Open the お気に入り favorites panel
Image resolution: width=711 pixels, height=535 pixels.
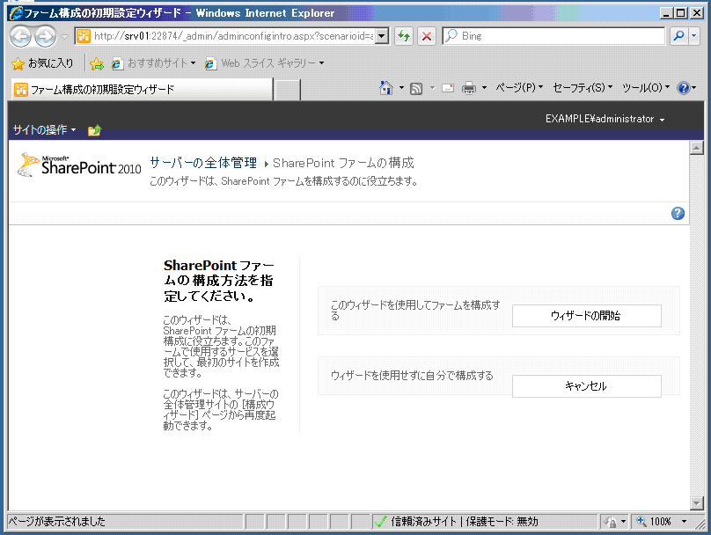(x=42, y=63)
